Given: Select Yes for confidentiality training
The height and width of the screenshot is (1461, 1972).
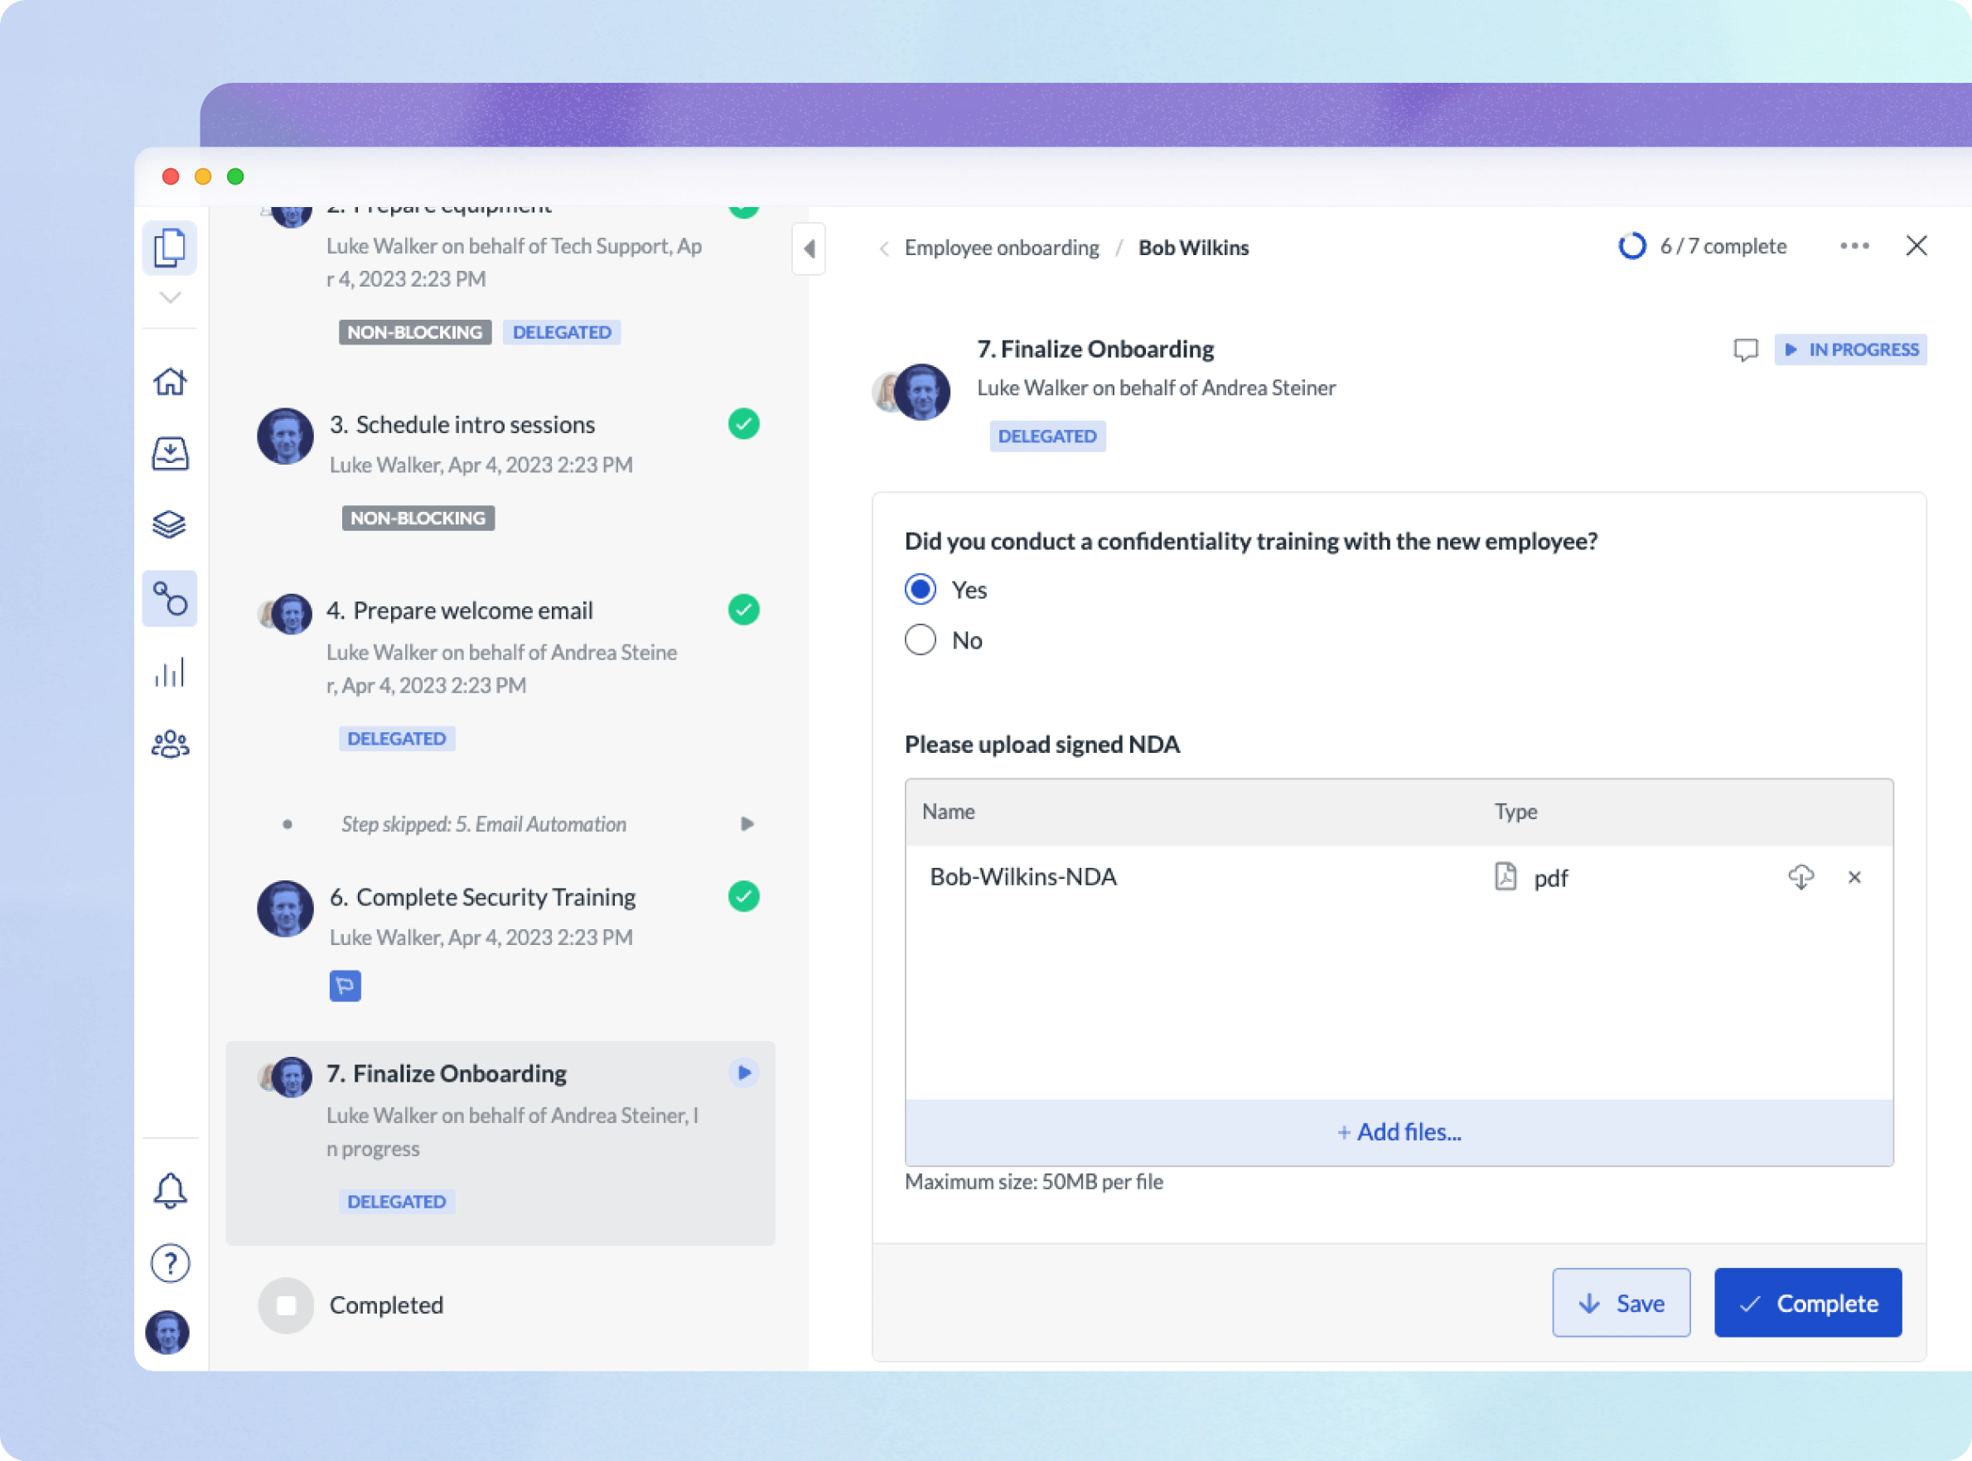Looking at the screenshot, I should coord(920,590).
